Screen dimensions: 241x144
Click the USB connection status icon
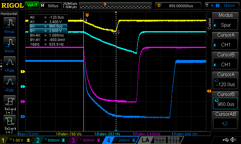(x=226, y=139)
